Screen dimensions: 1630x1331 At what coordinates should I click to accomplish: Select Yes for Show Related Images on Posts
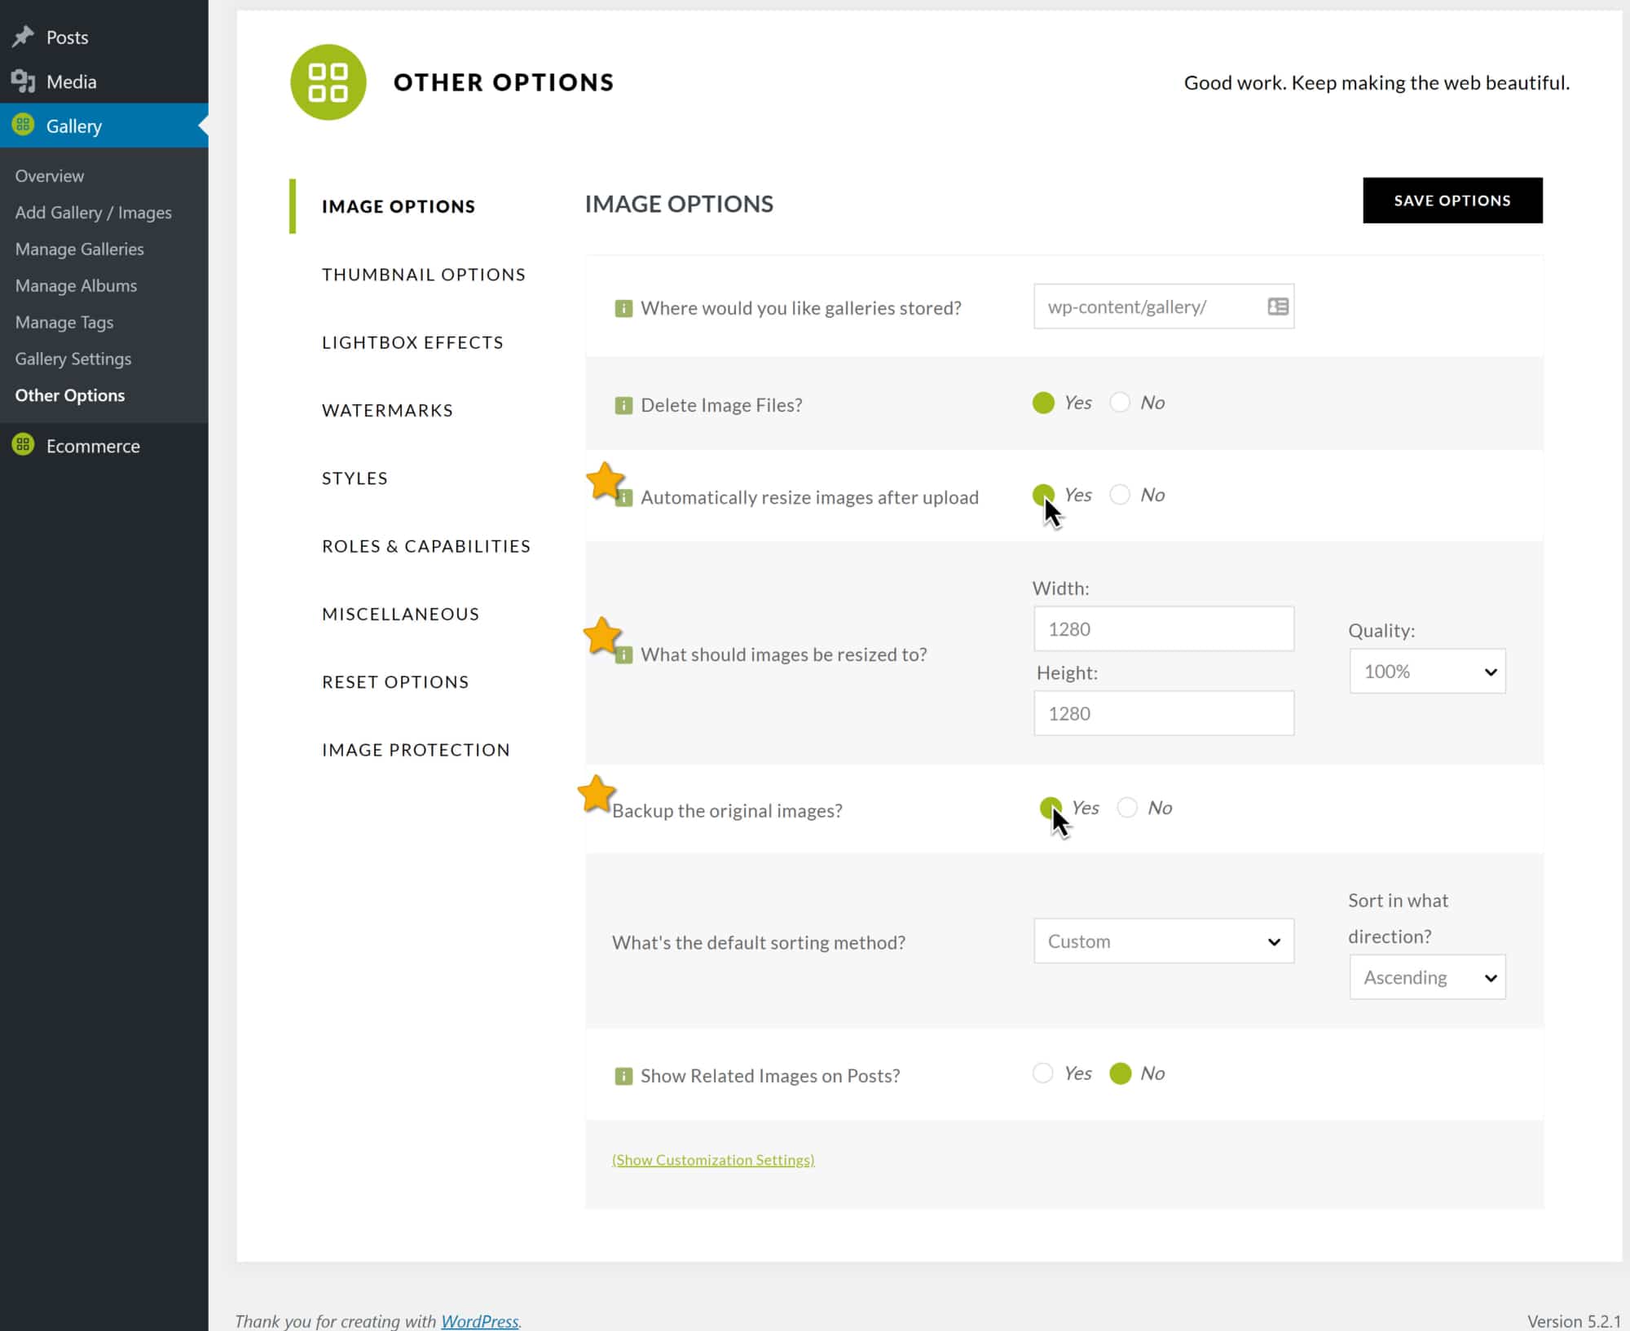click(x=1043, y=1073)
